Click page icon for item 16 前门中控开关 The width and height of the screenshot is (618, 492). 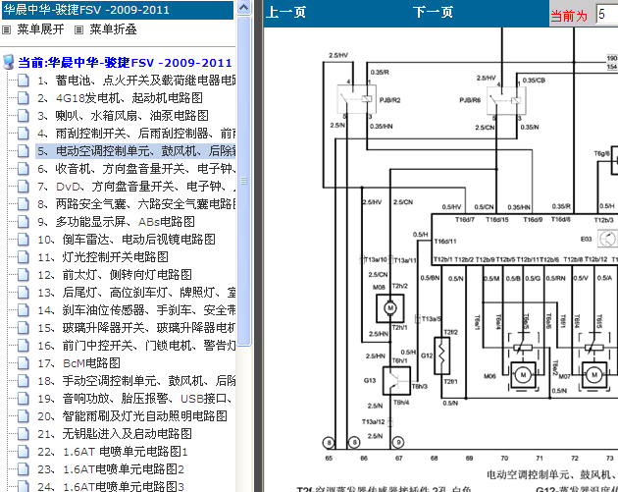[x=24, y=346]
